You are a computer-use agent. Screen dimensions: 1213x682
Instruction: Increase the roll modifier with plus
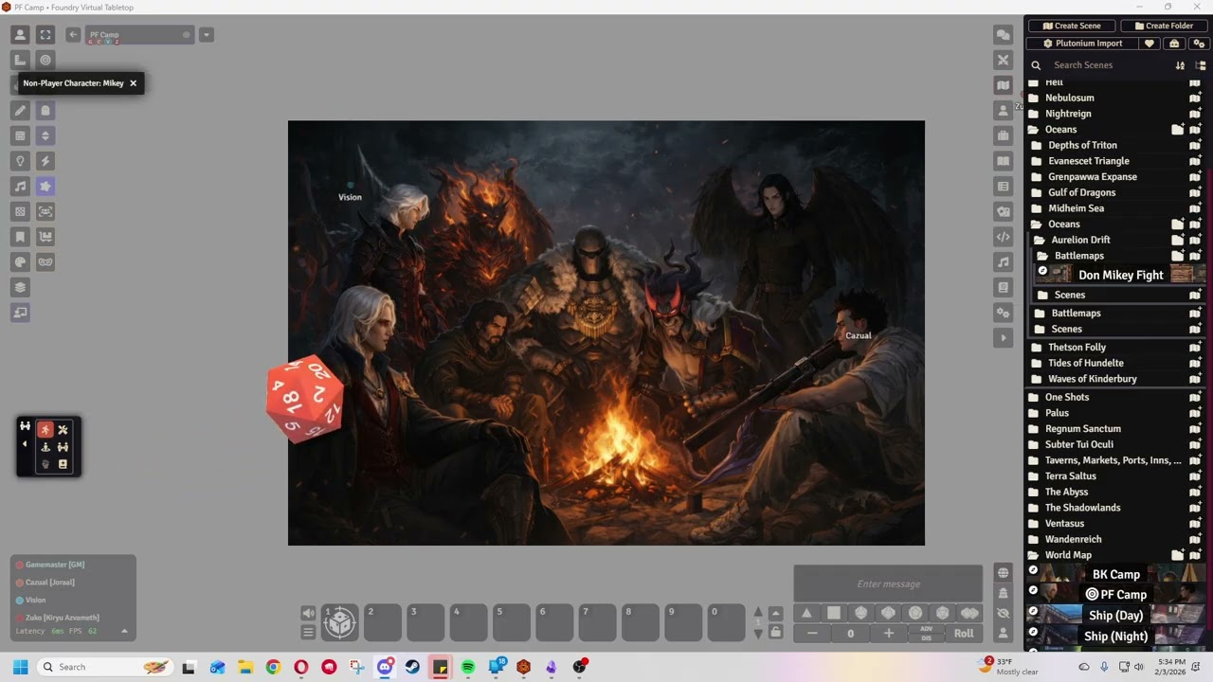pos(888,634)
